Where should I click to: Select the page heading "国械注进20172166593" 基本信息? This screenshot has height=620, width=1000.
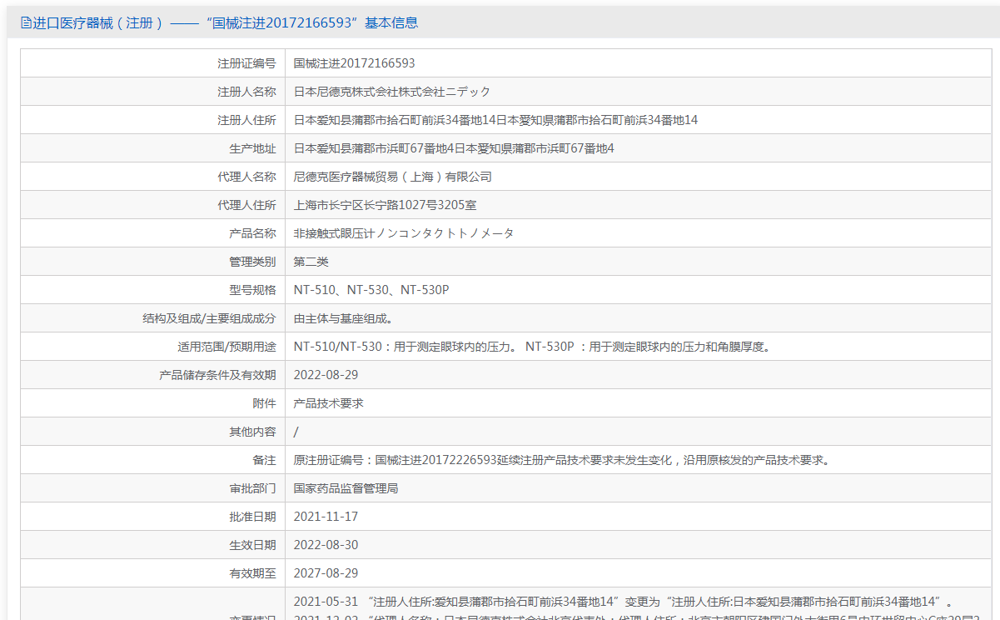(x=311, y=23)
